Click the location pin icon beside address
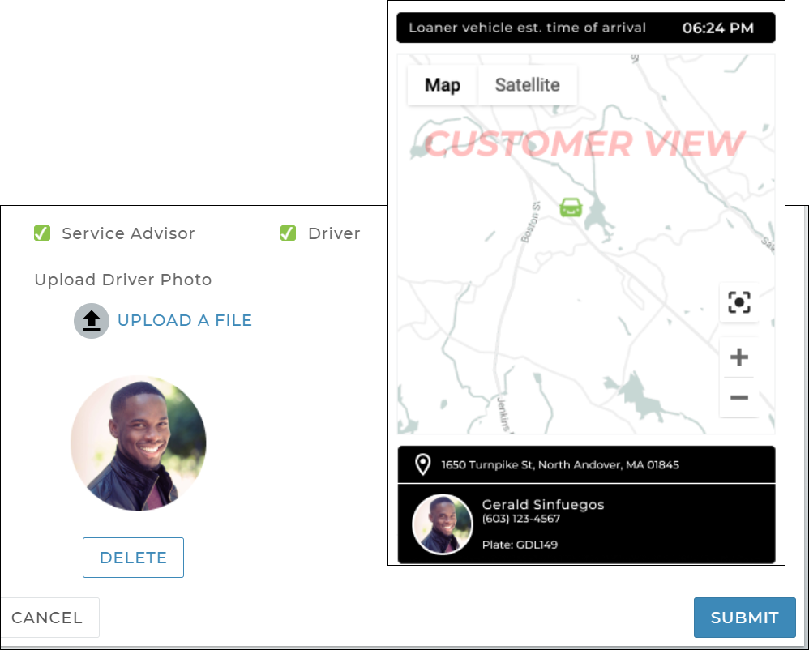809x650 pixels. point(422,464)
